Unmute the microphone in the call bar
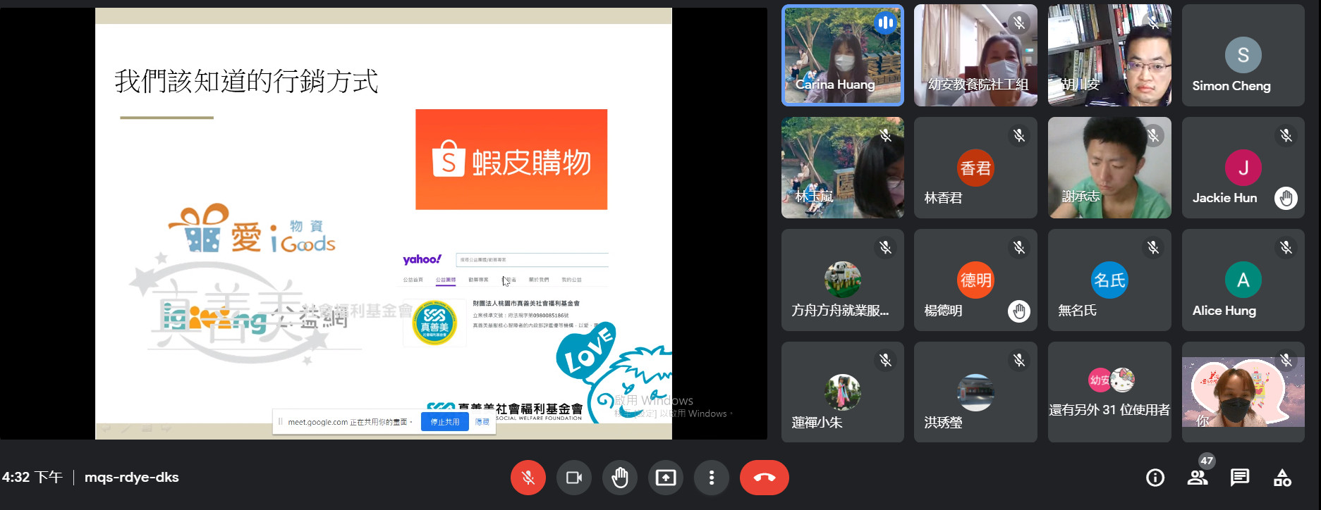This screenshot has width=1321, height=510. tap(528, 478)
